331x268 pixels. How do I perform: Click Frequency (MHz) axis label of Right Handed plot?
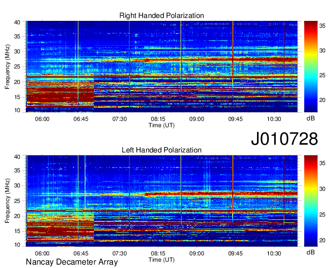[x=7, y=67]
